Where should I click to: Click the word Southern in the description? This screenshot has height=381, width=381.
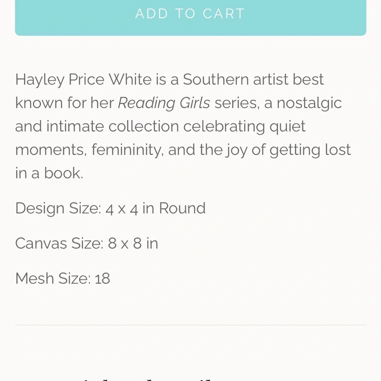(x=216, y=80)
